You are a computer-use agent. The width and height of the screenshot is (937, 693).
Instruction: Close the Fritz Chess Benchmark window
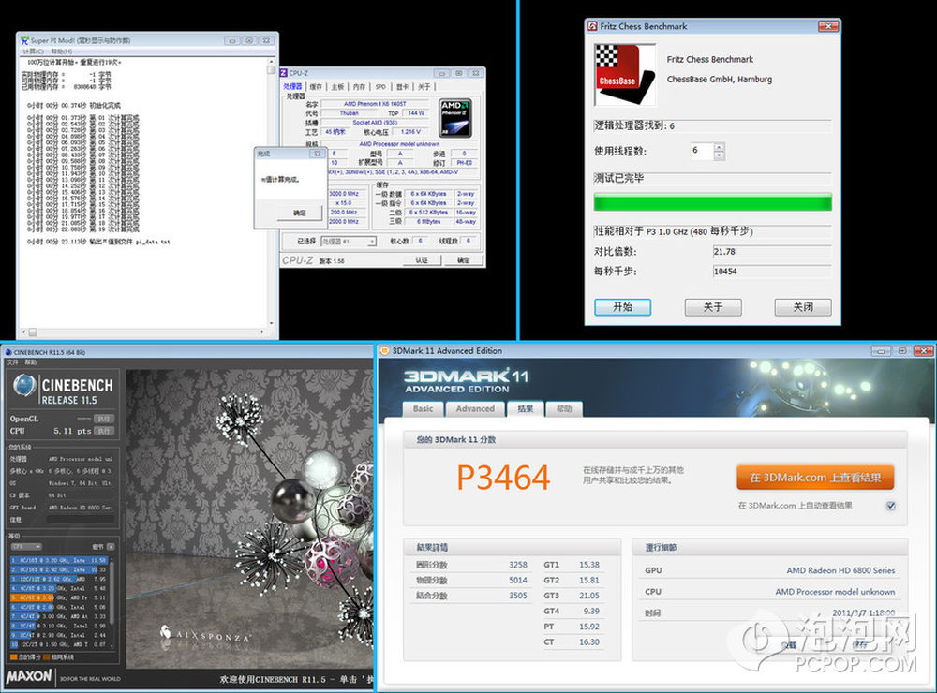pyautogui.click(x=828, y=26)
